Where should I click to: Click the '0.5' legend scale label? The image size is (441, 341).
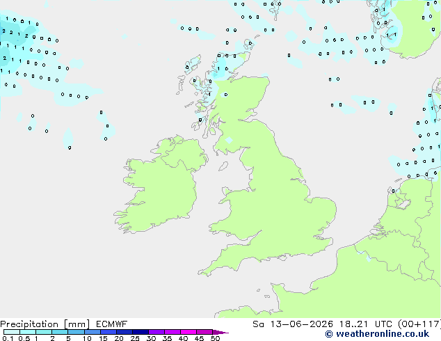[x=24, y=338]
